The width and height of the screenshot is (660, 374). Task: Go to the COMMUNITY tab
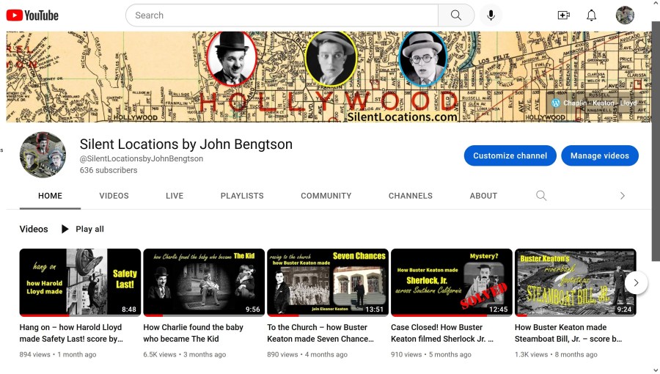tap(326, 196)
